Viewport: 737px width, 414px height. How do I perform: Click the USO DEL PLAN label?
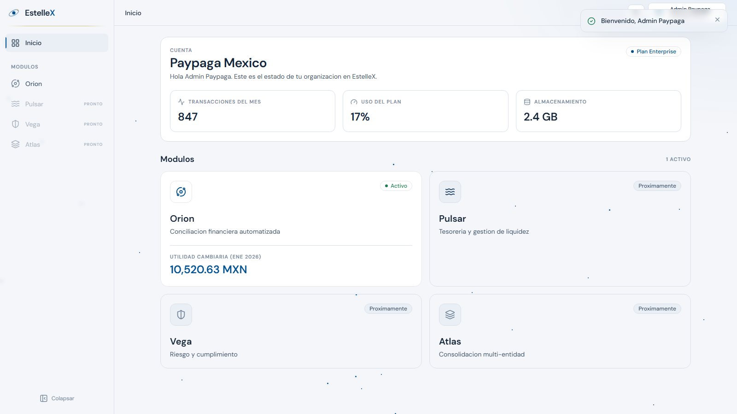click(x=381, y=102)
